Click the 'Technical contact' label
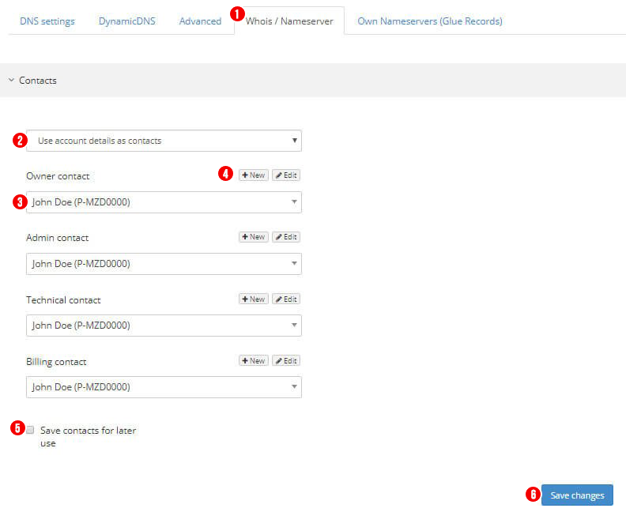626x512 pixels. tap(63, 300)
